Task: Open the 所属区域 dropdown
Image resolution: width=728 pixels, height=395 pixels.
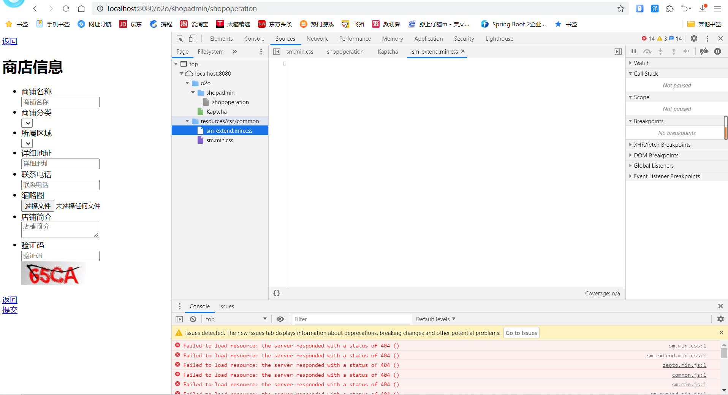Action: pos(27,143)
